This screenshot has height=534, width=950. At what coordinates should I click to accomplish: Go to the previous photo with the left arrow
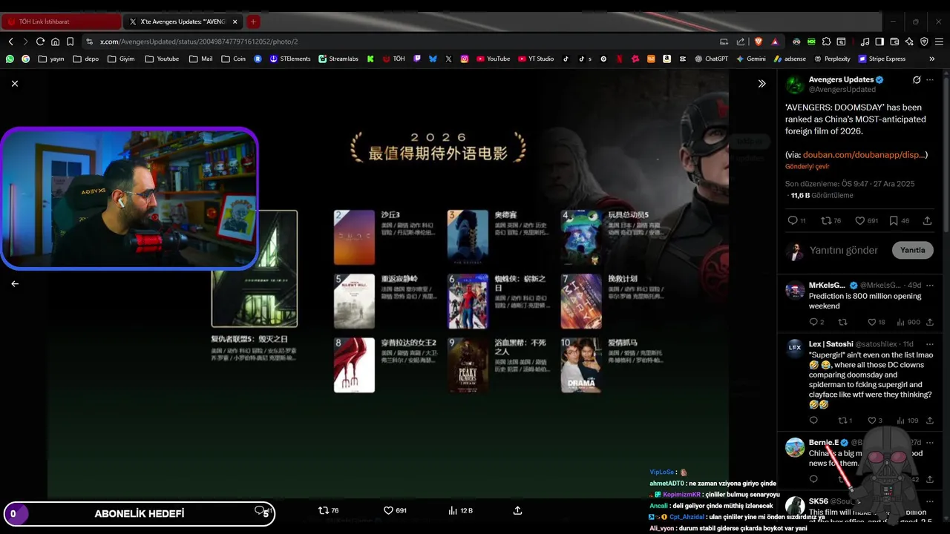[x=15, y=283]
